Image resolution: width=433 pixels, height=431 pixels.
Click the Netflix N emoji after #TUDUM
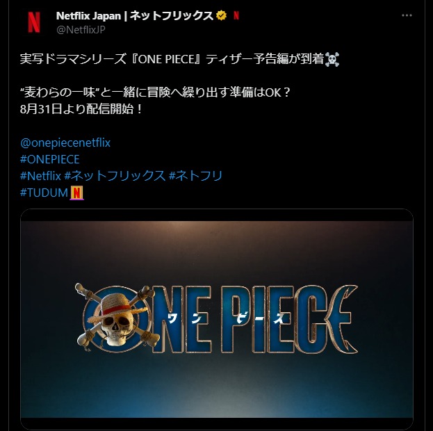(x=76, y=193)
